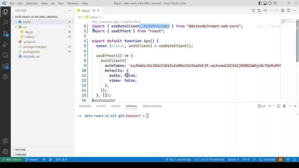Screen dimensions: 299x168
Task: Open the Terminal menu
Action: (x=72, y=3)
